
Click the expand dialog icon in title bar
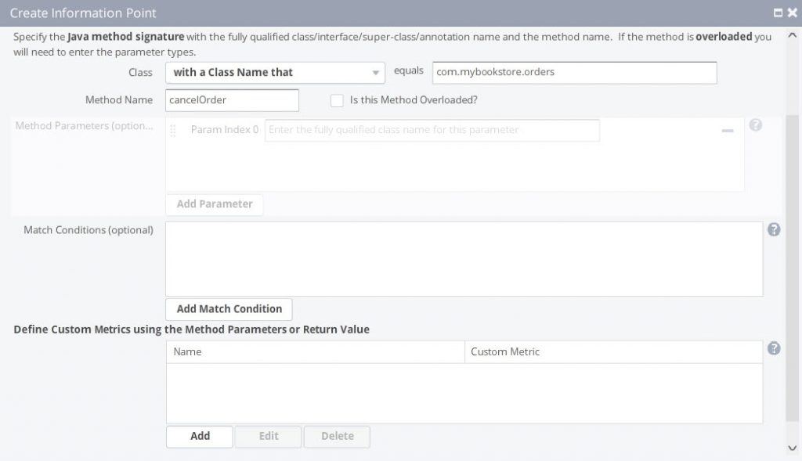point(779,13)
